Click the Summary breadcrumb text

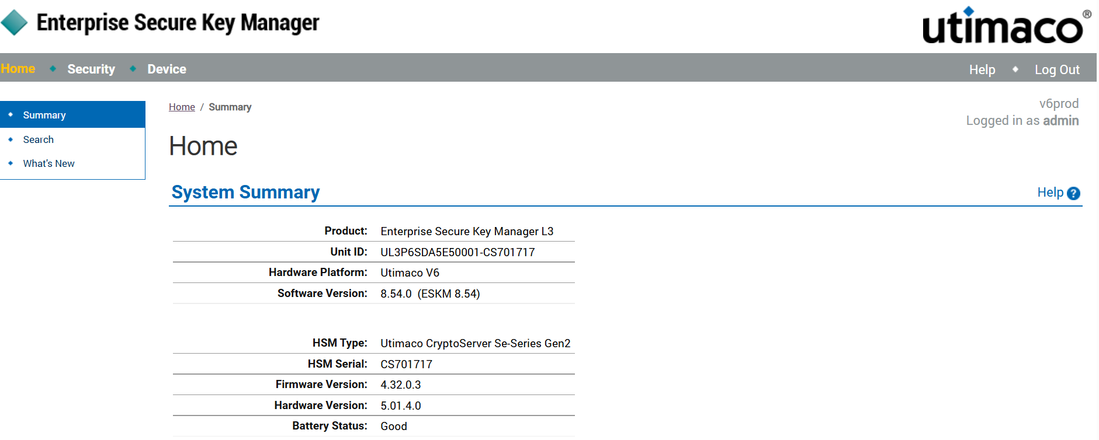[x=230, y=107]
